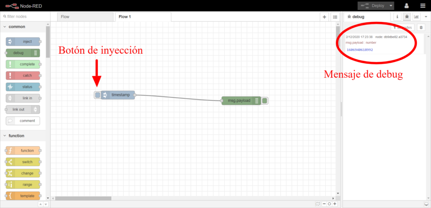The width and height of the screenshot is (431, 208).
Task: Pick the catch node from the palette
Action: coord(23,76)
